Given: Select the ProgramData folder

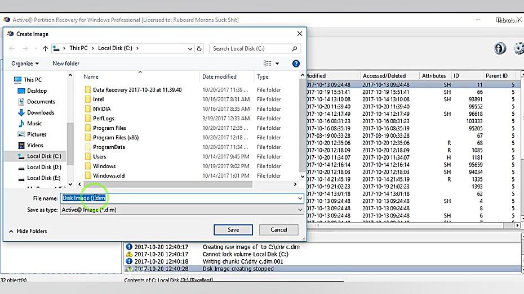Looking at the screenshot, I should [x=109, y=147].
